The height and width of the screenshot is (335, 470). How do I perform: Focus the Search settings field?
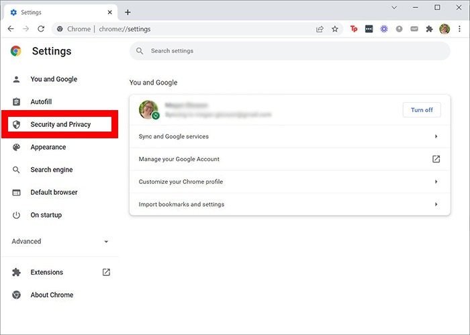click(290, 51)
